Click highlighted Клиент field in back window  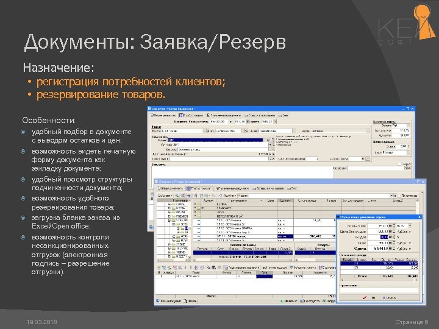[215, 140]
